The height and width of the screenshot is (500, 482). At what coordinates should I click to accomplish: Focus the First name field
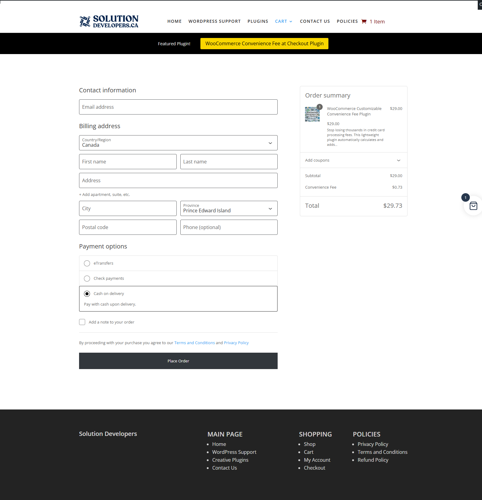coord(128,162)
